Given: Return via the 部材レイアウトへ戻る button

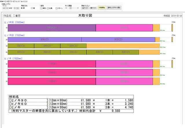Looking at the screenshot, I should 114,8.
